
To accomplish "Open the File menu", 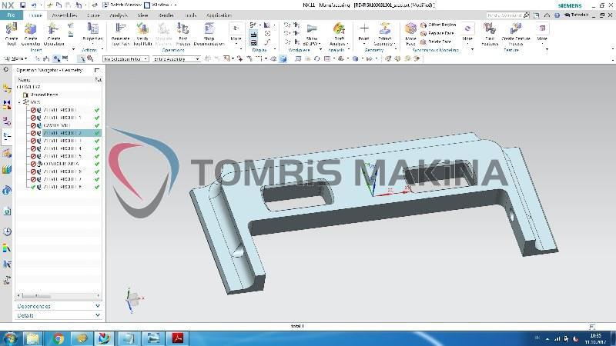I will tap(11, 15).
